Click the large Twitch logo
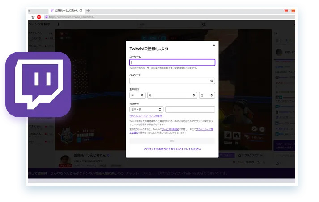The image size is (319, 202). coord(38,84)
